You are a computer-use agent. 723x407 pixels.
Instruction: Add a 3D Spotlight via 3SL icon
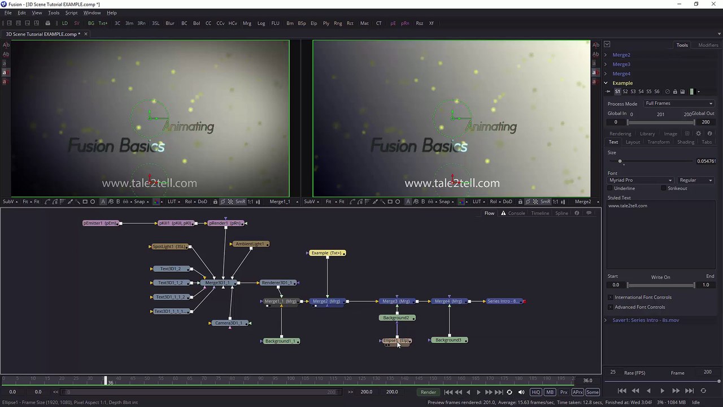[156, 23]
